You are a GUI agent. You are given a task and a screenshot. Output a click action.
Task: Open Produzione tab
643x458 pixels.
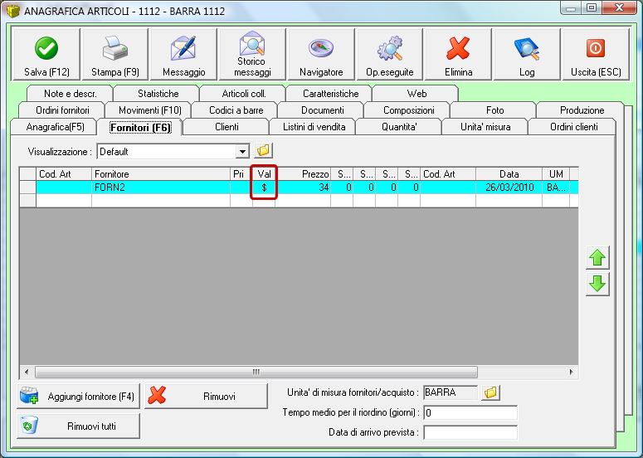582,110
